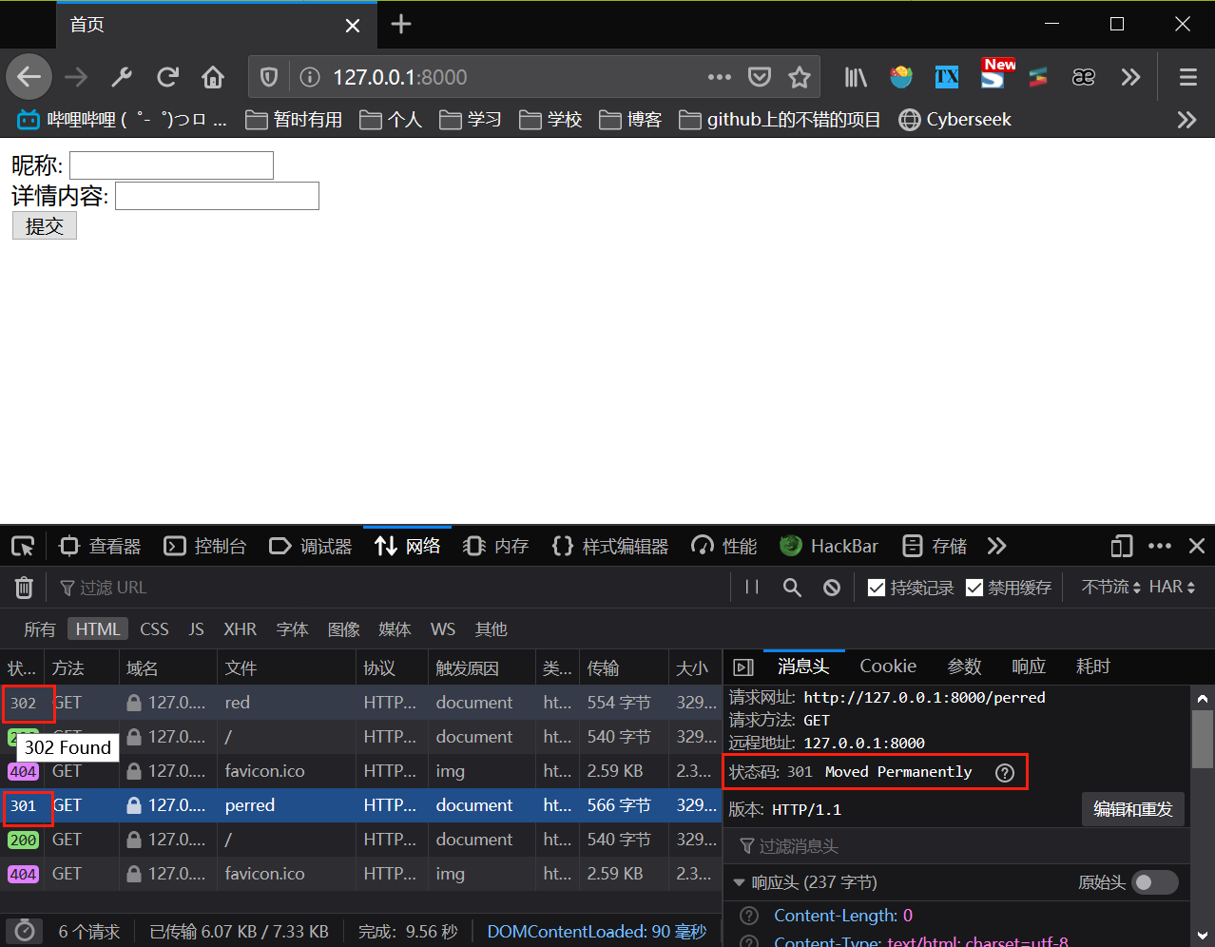1215x947 pixels.
Task: Click the 昵称 text input field
Action: tap(171, 165)
